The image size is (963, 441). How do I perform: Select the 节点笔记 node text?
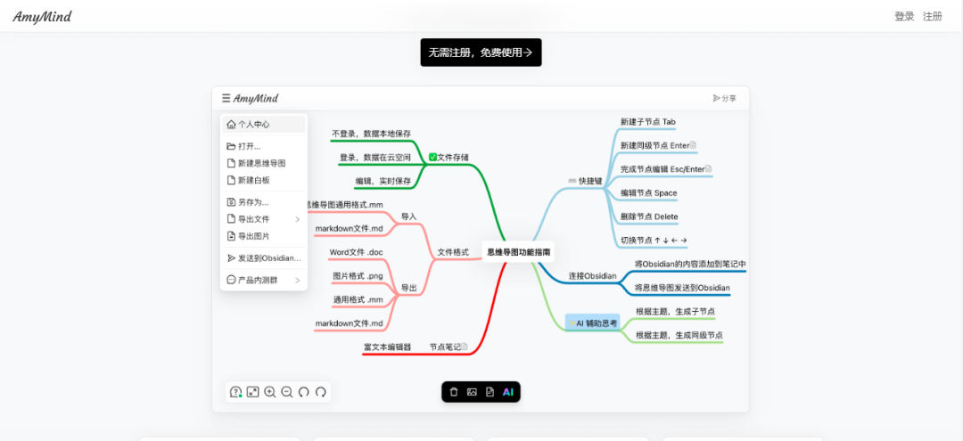point(445,347)
